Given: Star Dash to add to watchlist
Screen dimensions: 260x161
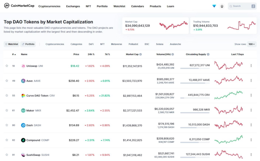Looking at the screenshot, I should 7,125.
